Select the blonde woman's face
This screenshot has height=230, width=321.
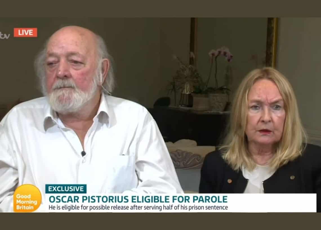point(266,112)
